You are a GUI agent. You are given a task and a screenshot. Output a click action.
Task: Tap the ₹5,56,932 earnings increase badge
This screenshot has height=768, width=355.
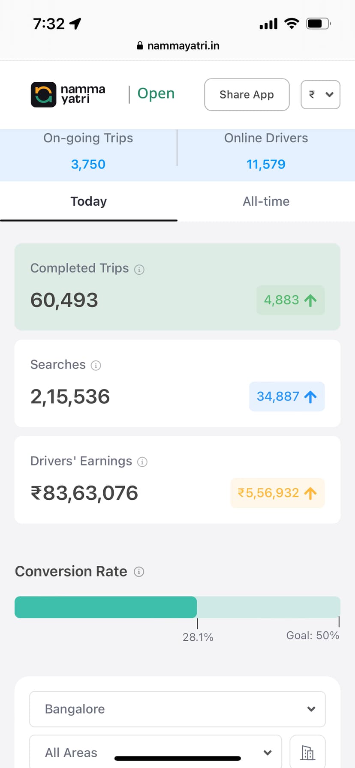(x=277, y=493)
